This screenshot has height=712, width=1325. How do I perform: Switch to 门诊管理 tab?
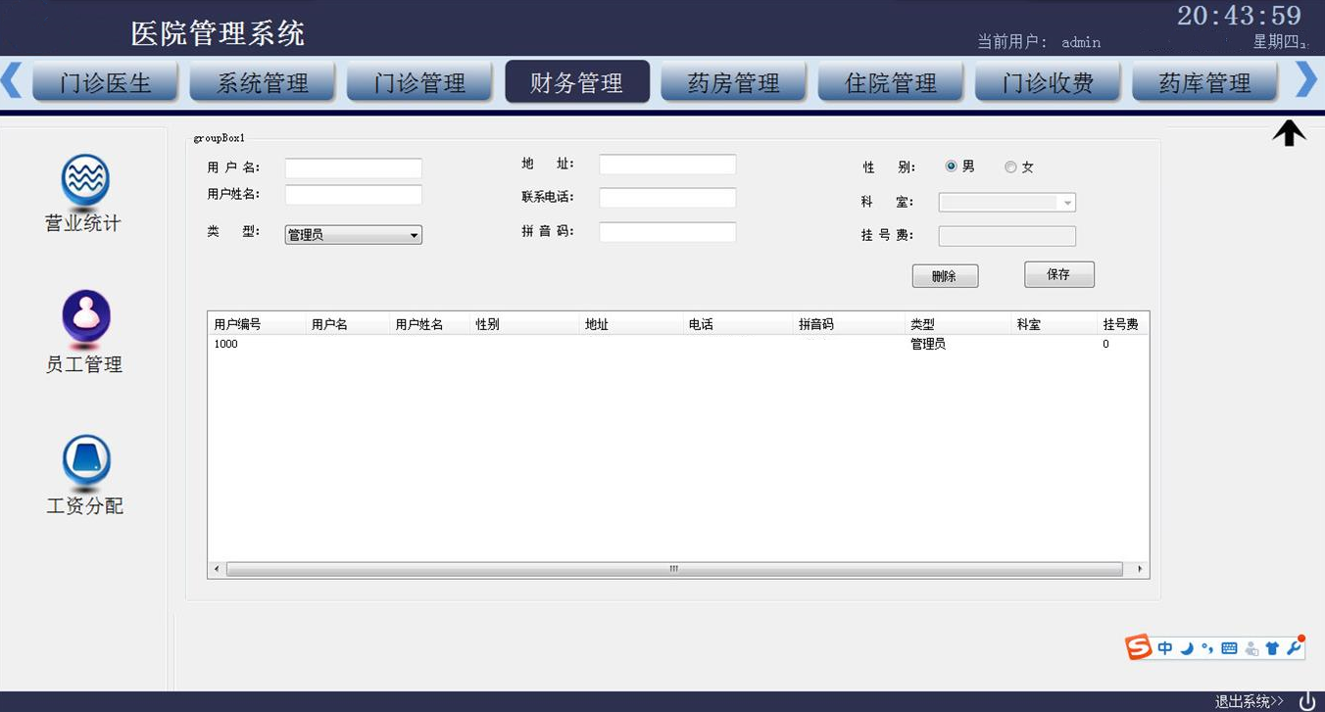[419, 82]
